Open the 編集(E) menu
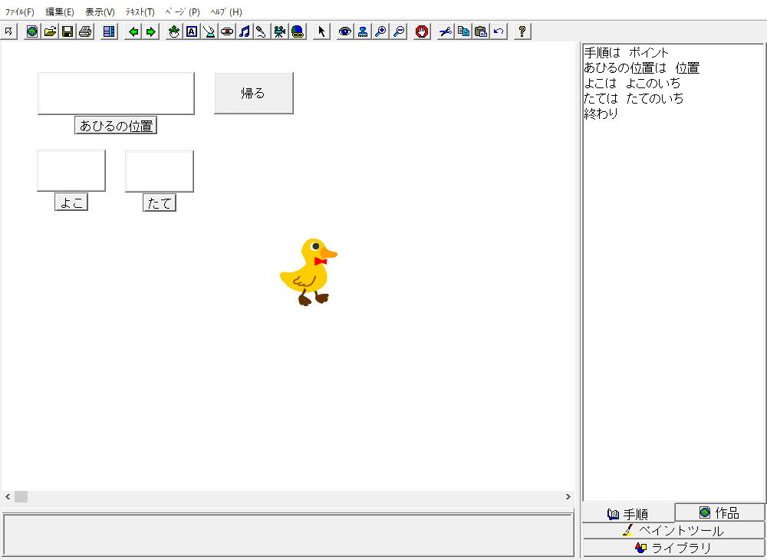The width and height of the screenshot is (767, 560). (x=60, y=12)
